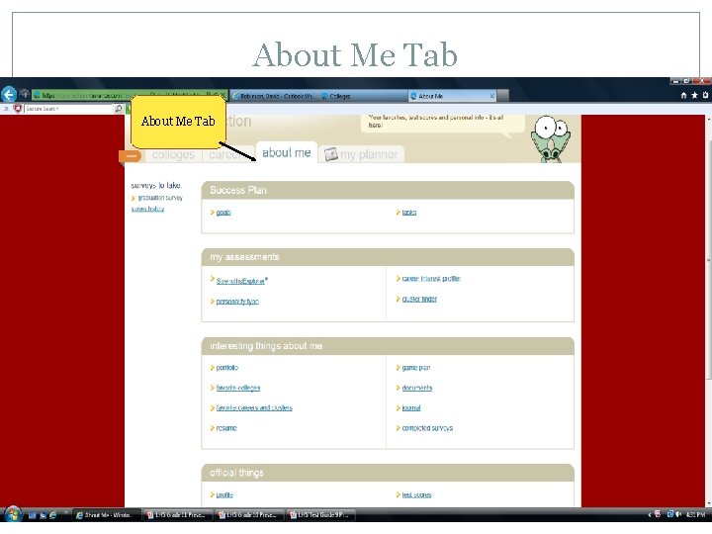
Task: Open the game plan link
Action: (x=416, y=368)
